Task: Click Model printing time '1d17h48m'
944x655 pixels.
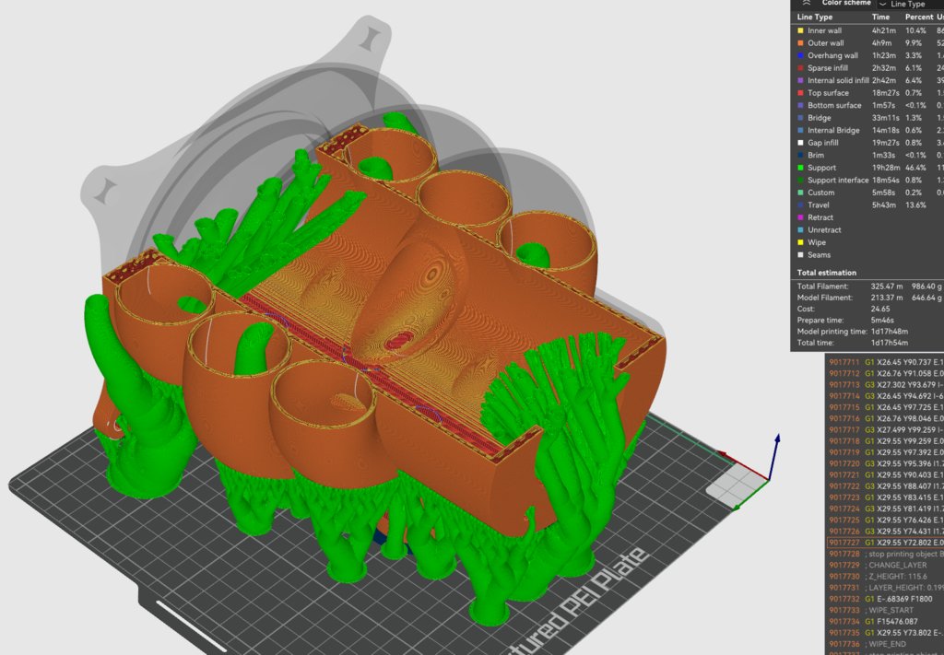Action: pyautogui.click(x=890, y=332)
